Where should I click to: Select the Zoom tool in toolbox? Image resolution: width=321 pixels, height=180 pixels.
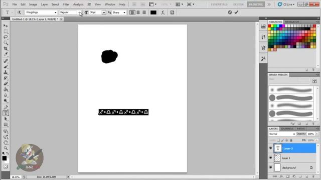click(x=6, y=148)
